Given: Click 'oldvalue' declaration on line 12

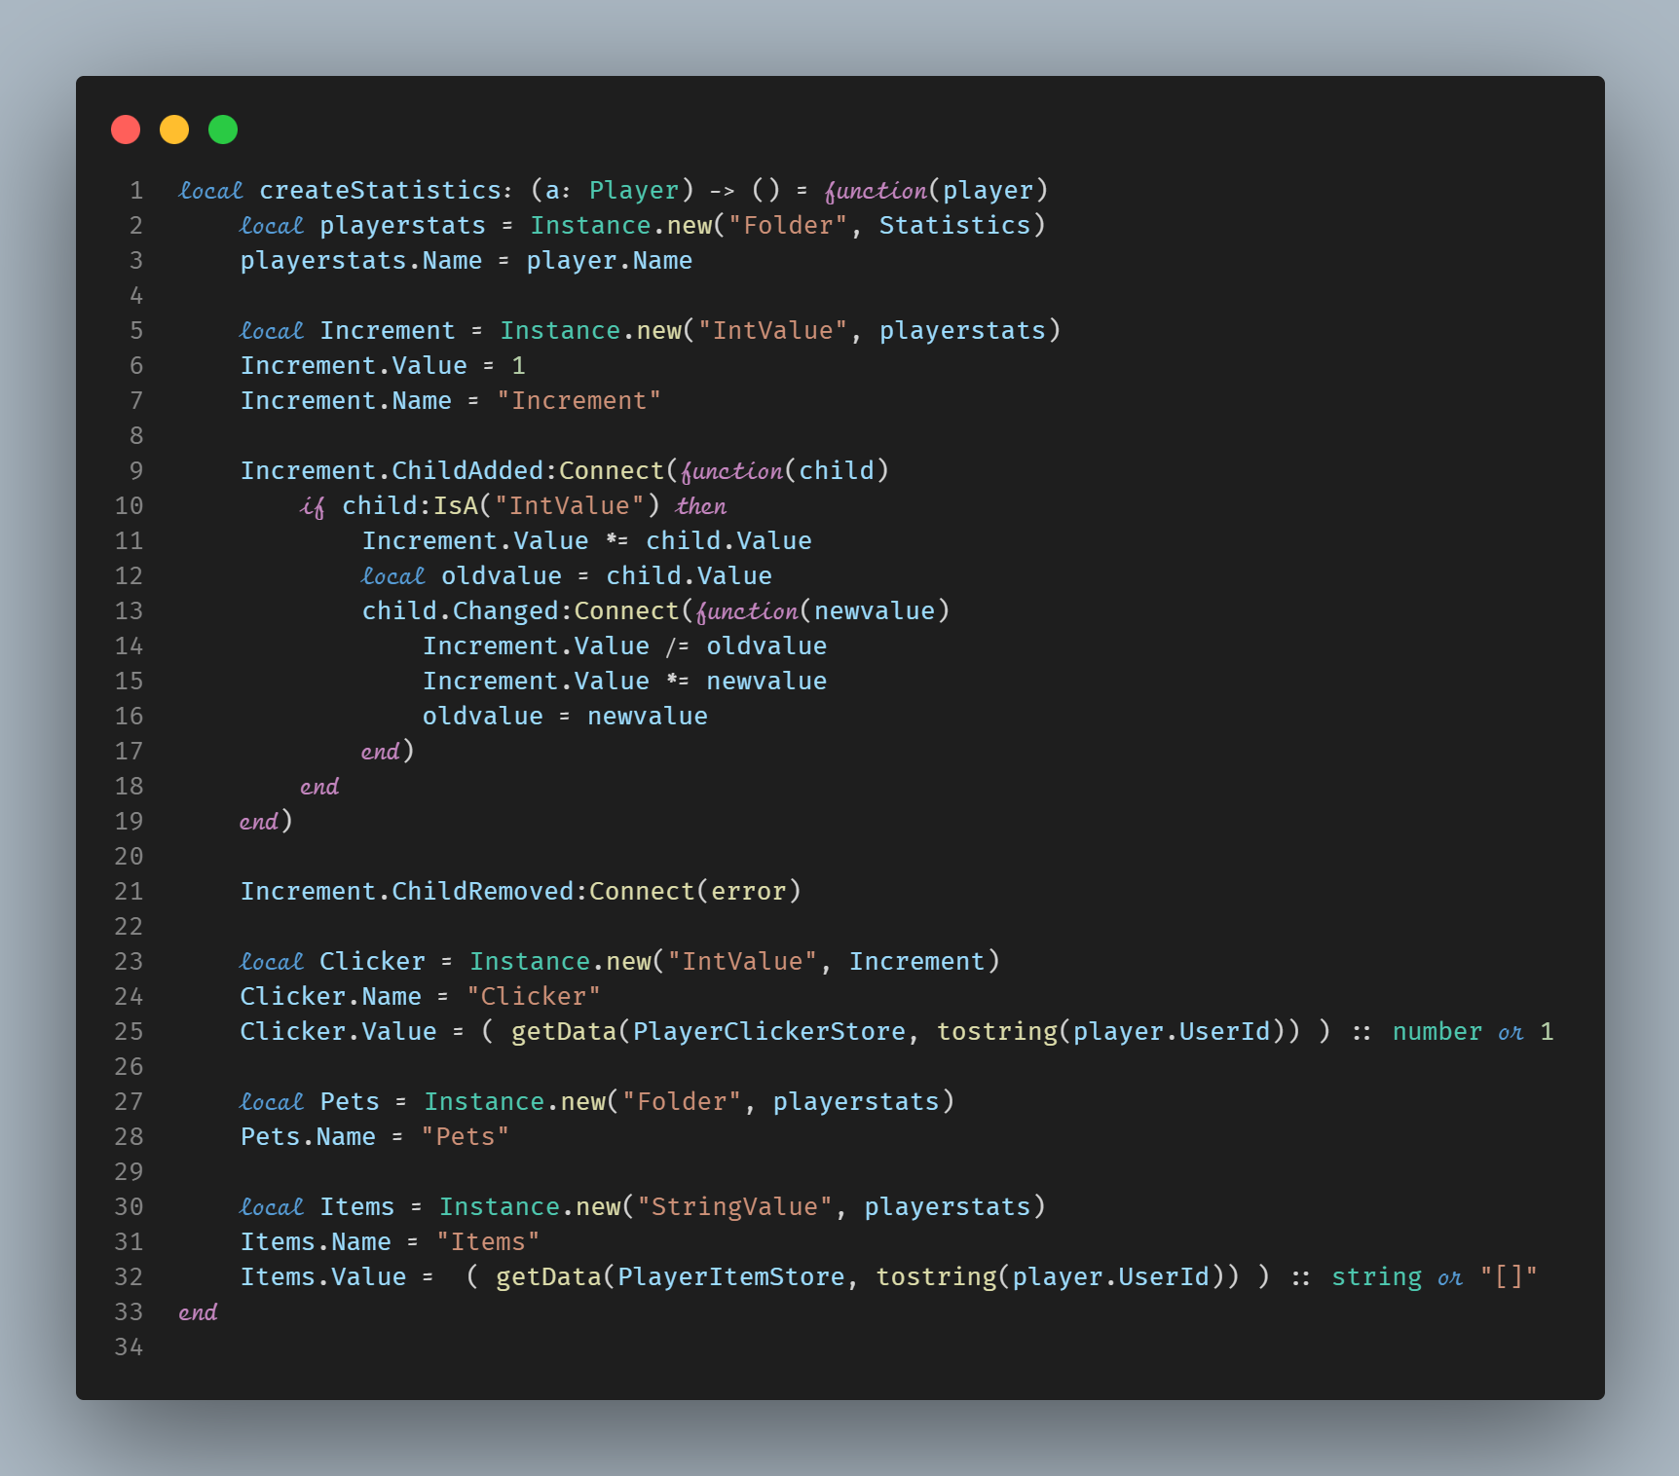Looking at the screenshot, I should click(x=502, y=575).
